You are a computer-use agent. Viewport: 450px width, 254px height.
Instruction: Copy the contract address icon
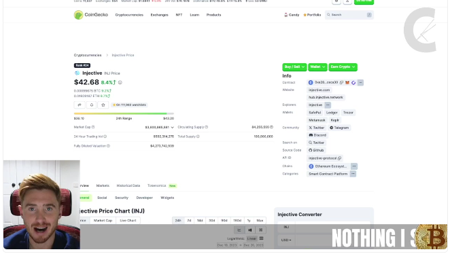tap(341, 83)
